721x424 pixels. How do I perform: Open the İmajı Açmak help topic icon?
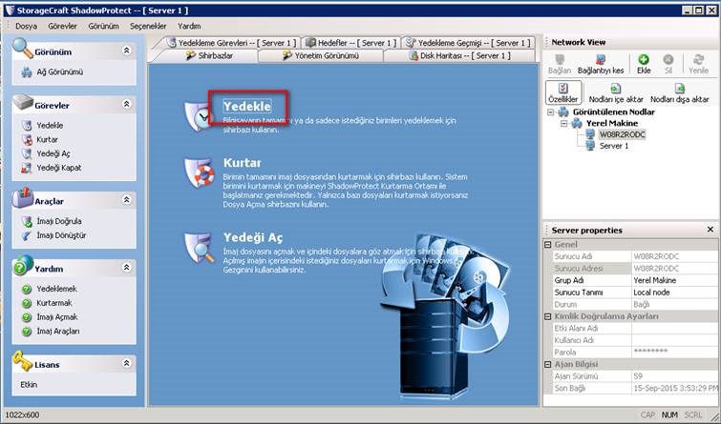27,317
